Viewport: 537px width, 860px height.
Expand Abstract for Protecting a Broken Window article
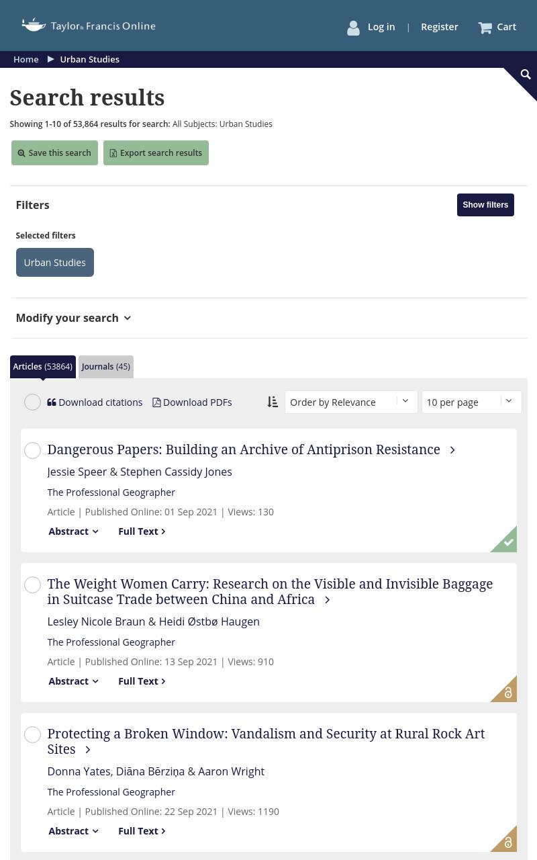(73, 831)
